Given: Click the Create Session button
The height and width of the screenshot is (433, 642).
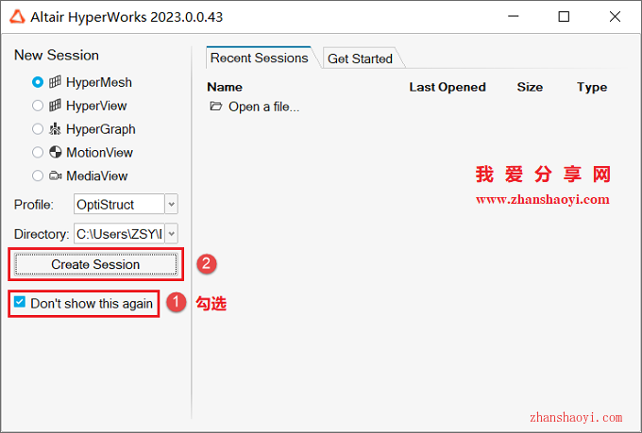Looking at the screenshot, I should (95, 264).
